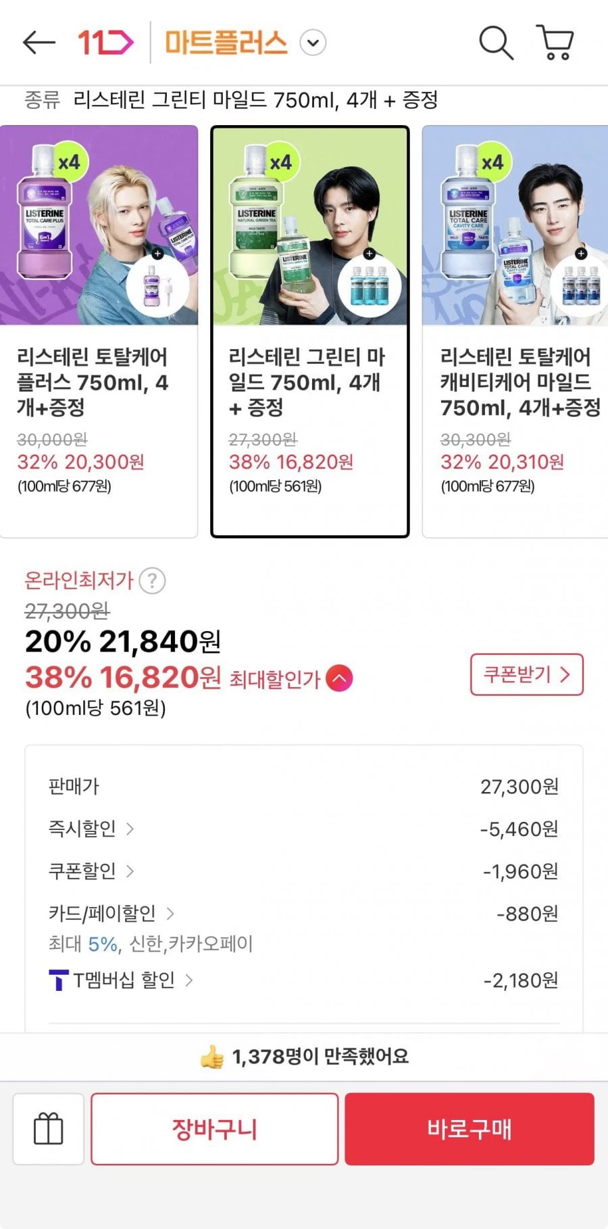Expand 쿠폰할인 discount details
This screenshot has width=608, height=1229.
coord(91,871)
